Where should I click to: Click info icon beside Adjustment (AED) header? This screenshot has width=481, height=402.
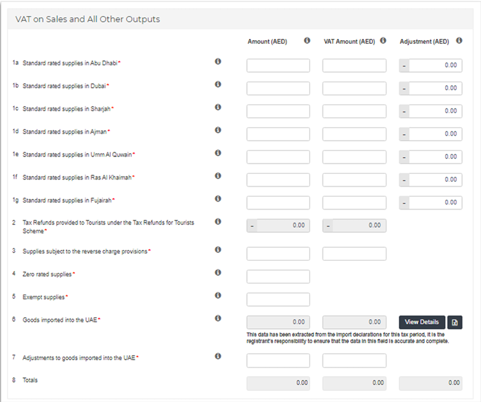pos(459,41)
